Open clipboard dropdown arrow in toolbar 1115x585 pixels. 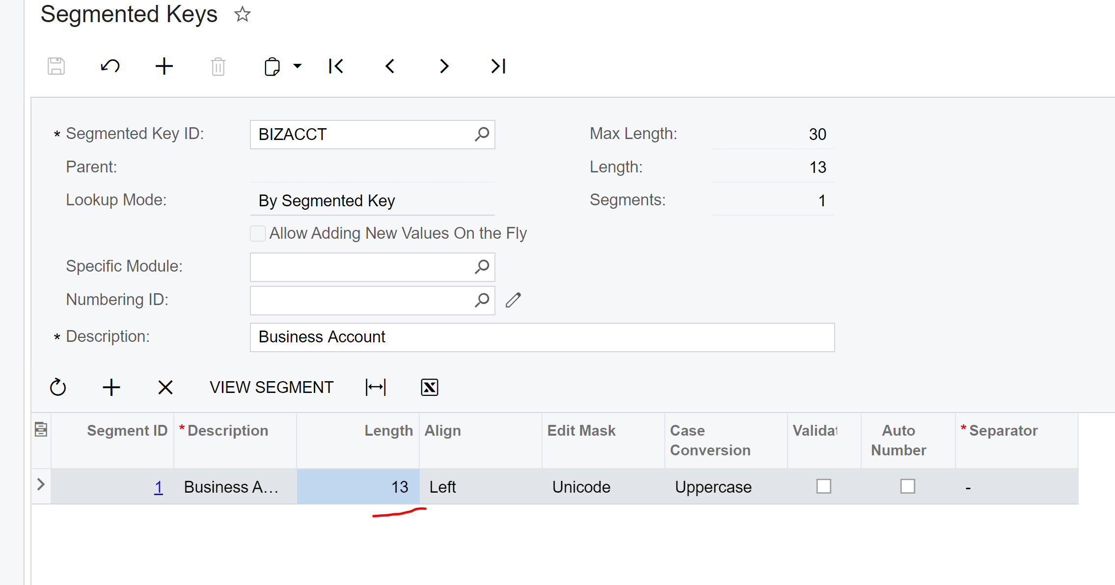point(298,66)
